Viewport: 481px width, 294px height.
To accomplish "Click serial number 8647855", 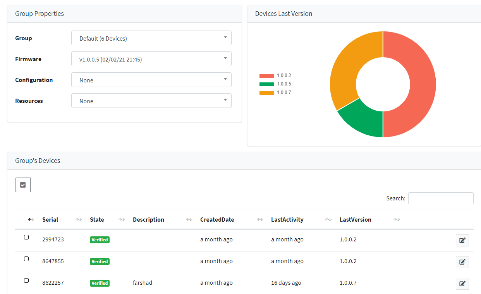I will tap(53, 261).
